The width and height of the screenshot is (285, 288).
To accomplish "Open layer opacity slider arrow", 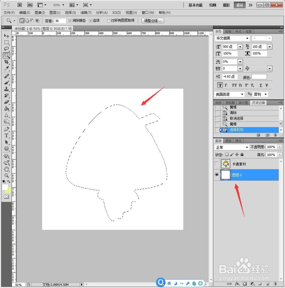I will [280, 147].
